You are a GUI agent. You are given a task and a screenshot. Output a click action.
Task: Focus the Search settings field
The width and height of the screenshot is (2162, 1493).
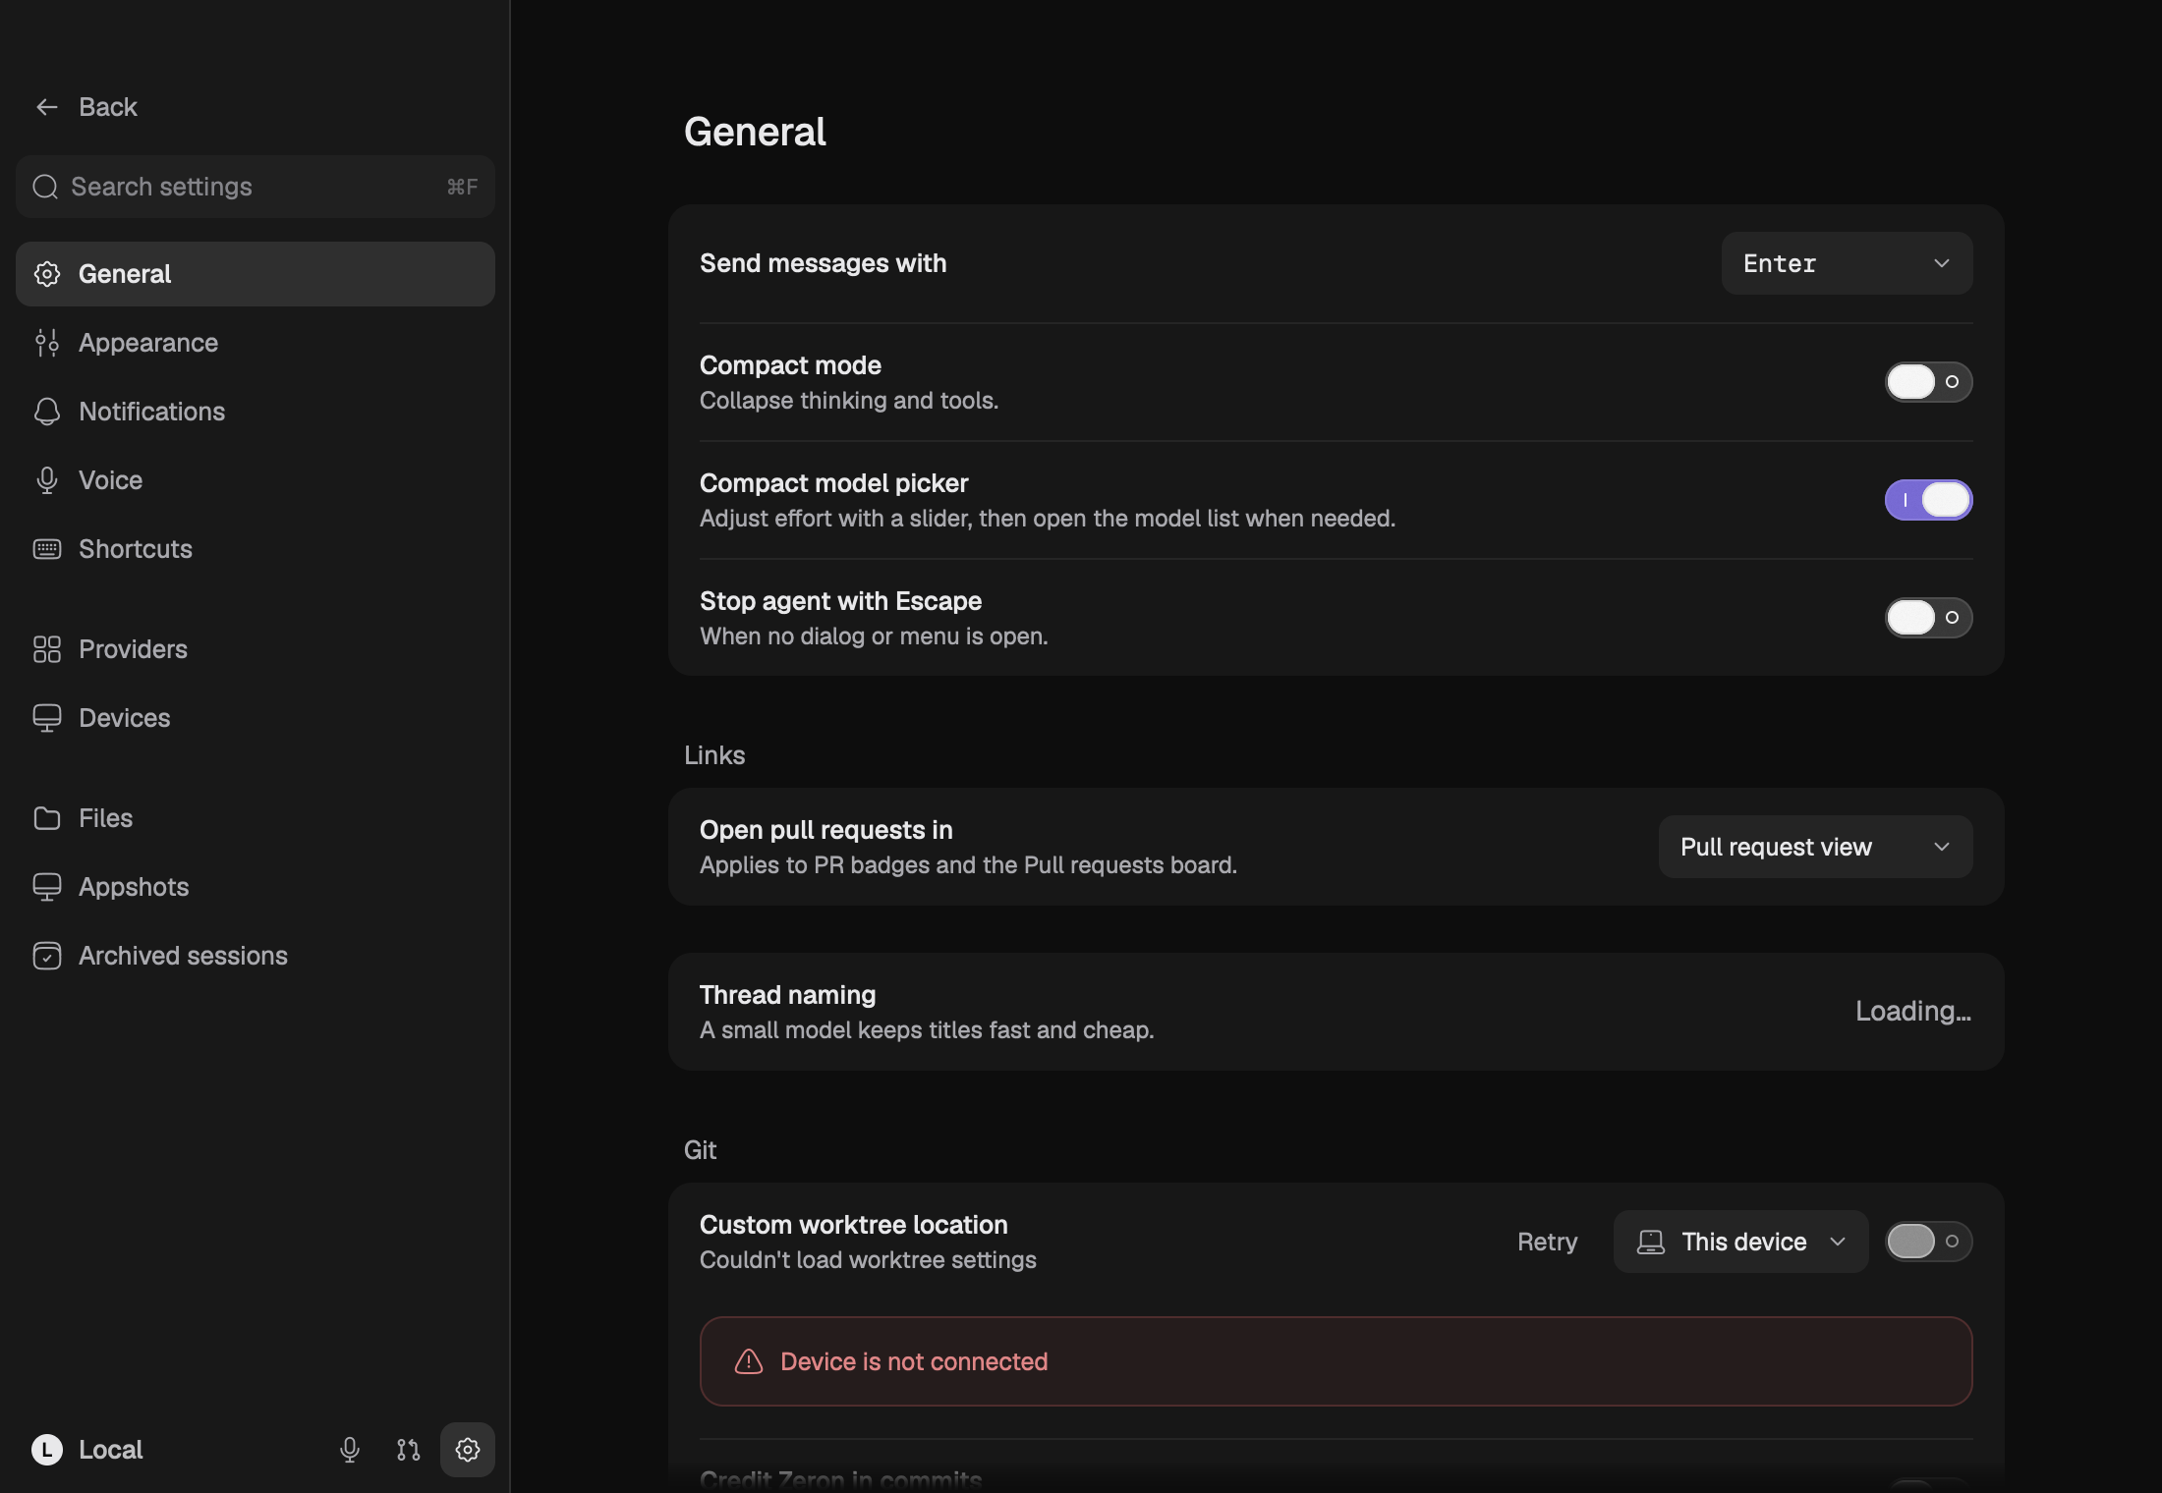pos(256,187)
